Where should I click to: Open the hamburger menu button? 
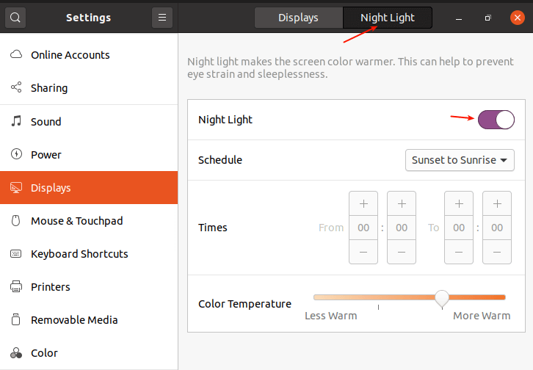click(x=162, y=18)
